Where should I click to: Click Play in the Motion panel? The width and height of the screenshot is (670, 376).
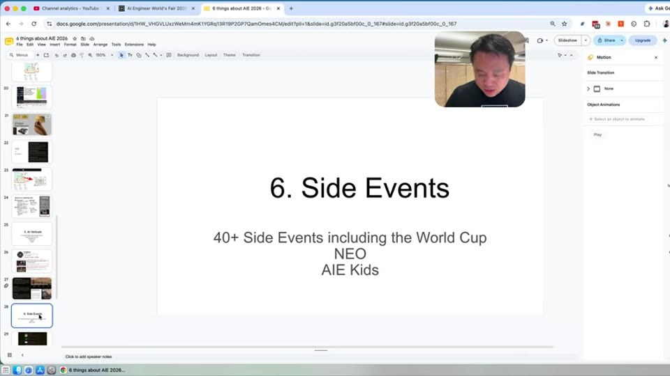click(597, 134)
